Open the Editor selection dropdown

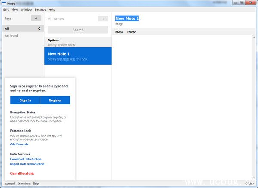(132, 32)
